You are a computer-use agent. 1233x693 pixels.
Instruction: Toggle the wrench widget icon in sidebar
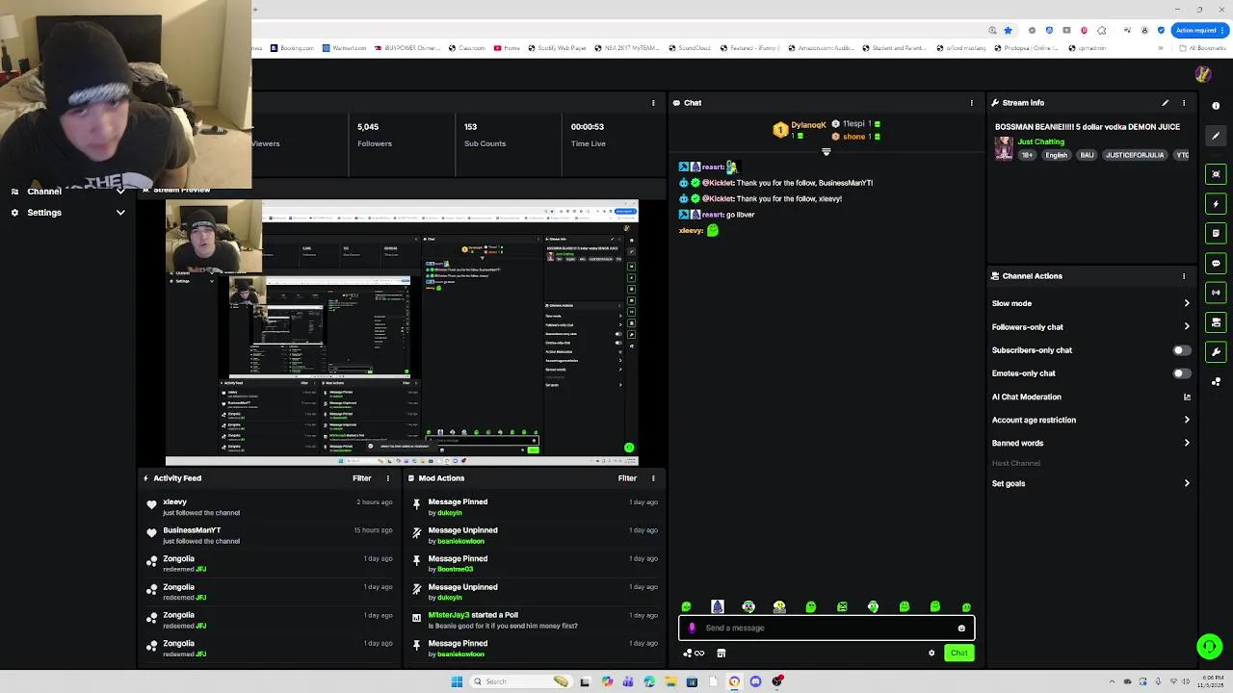coord(1216,352)
